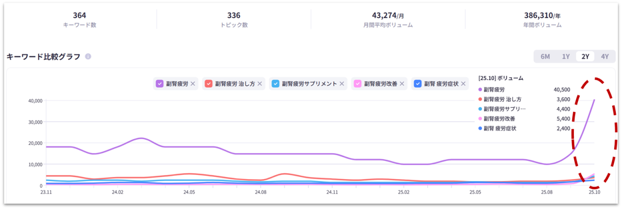
Task: Click the 43,274/月 monthly volume stat
Action: 388,19
